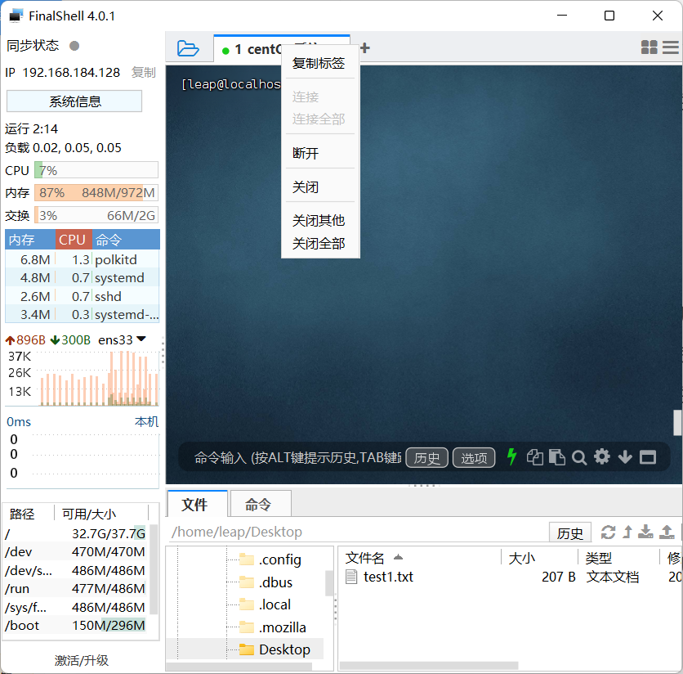Select the polkitd process row

83,259
